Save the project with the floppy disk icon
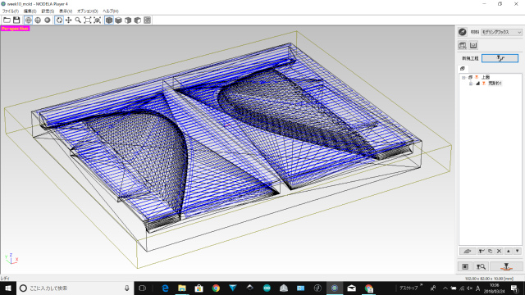Screen dimensions: 525x295 (x=16, y=20)
